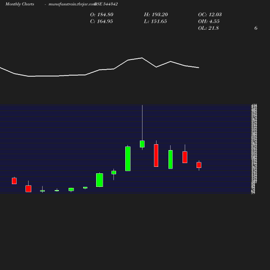Click the peak of the white line chart
270x270 pixels.
[x=142, y=58]
